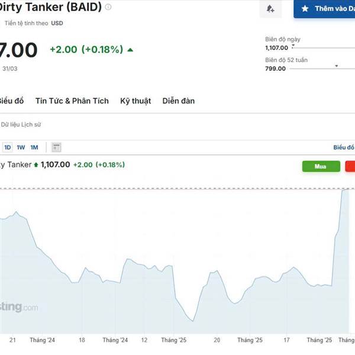The width and height of the screenshot is (355, 355).
Task: Switch chart interval to 1M
Action: coord(34,147)
